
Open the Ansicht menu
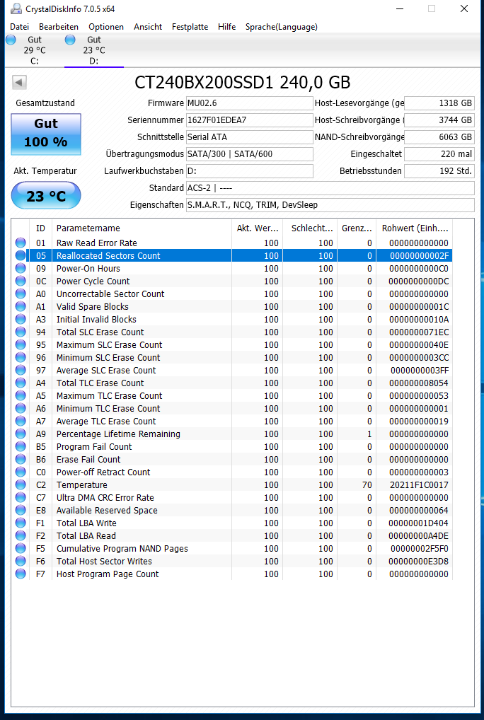148,27
